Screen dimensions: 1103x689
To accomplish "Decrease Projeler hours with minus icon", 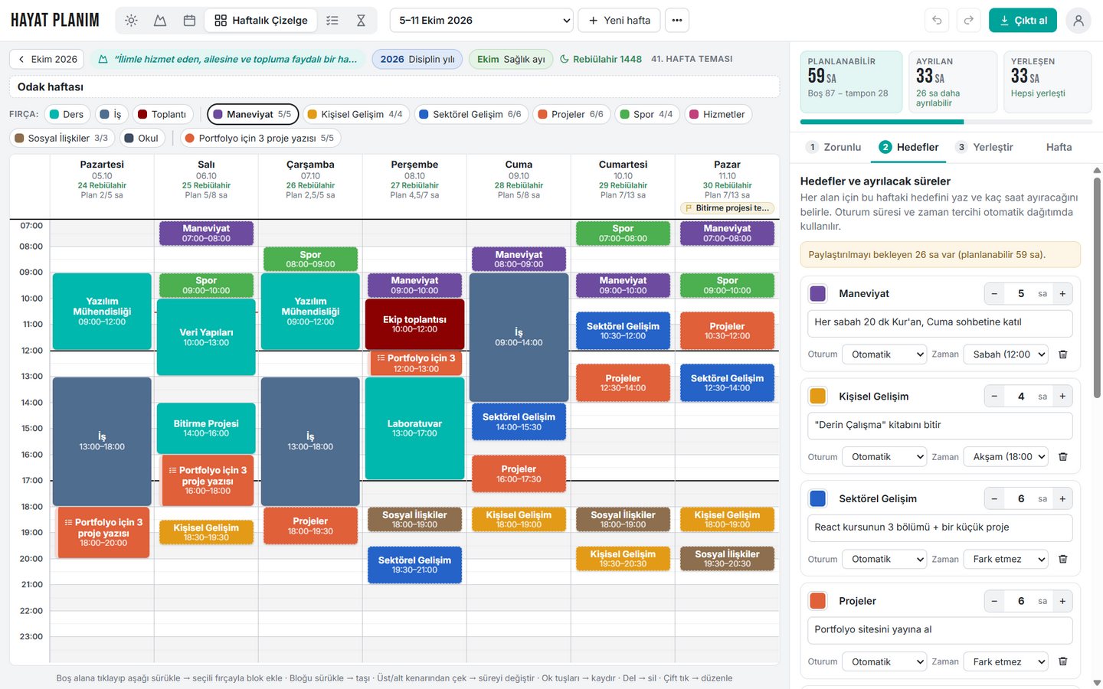I will pos(994,602).
